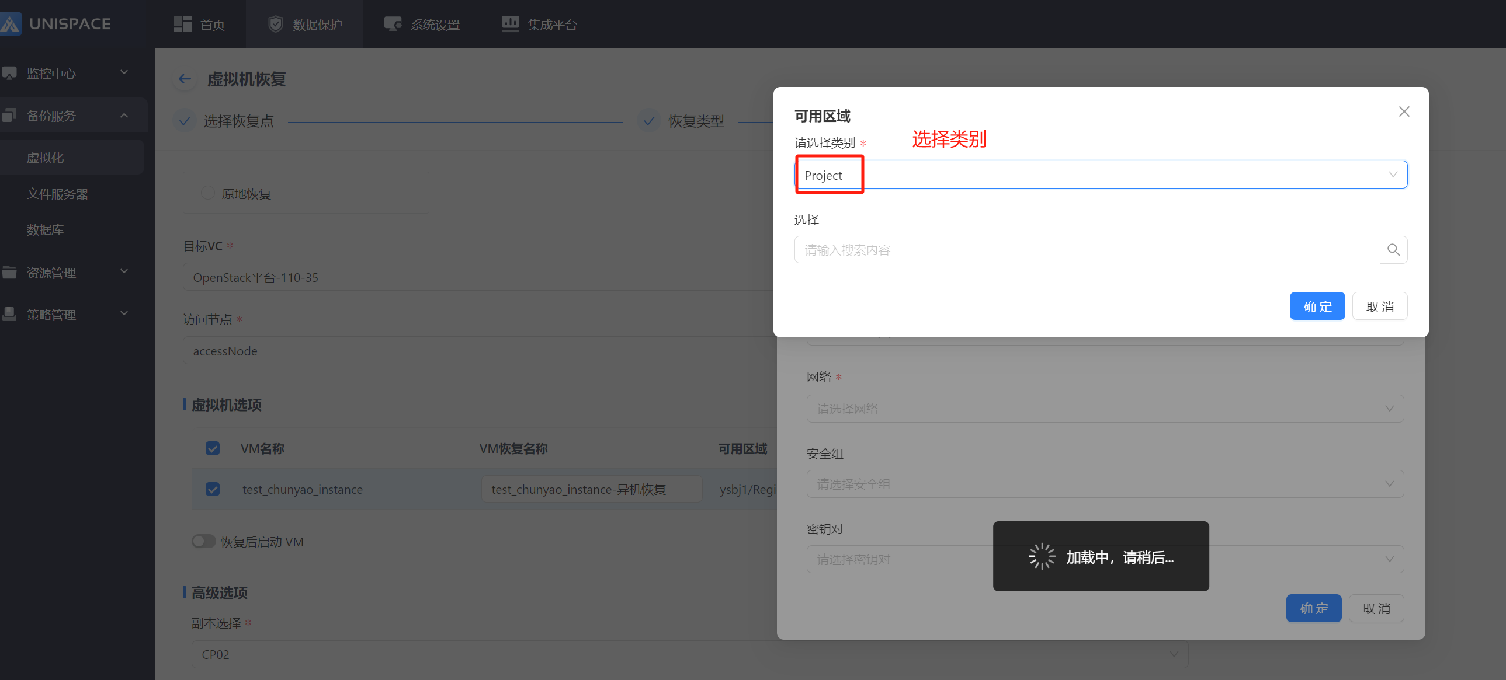Click the 首页 home icon
The width and height of the screenshot is (1506, 680).
click(182, 25)
